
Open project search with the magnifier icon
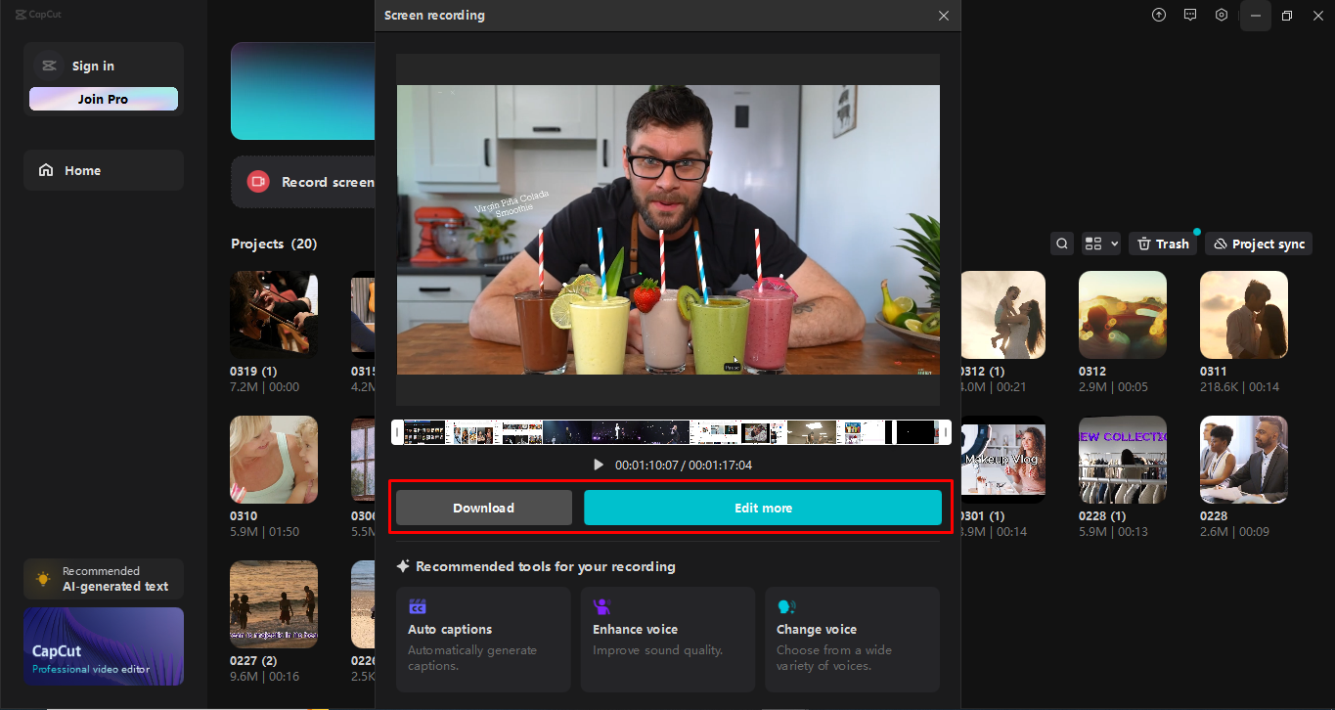click(1061, 243)
